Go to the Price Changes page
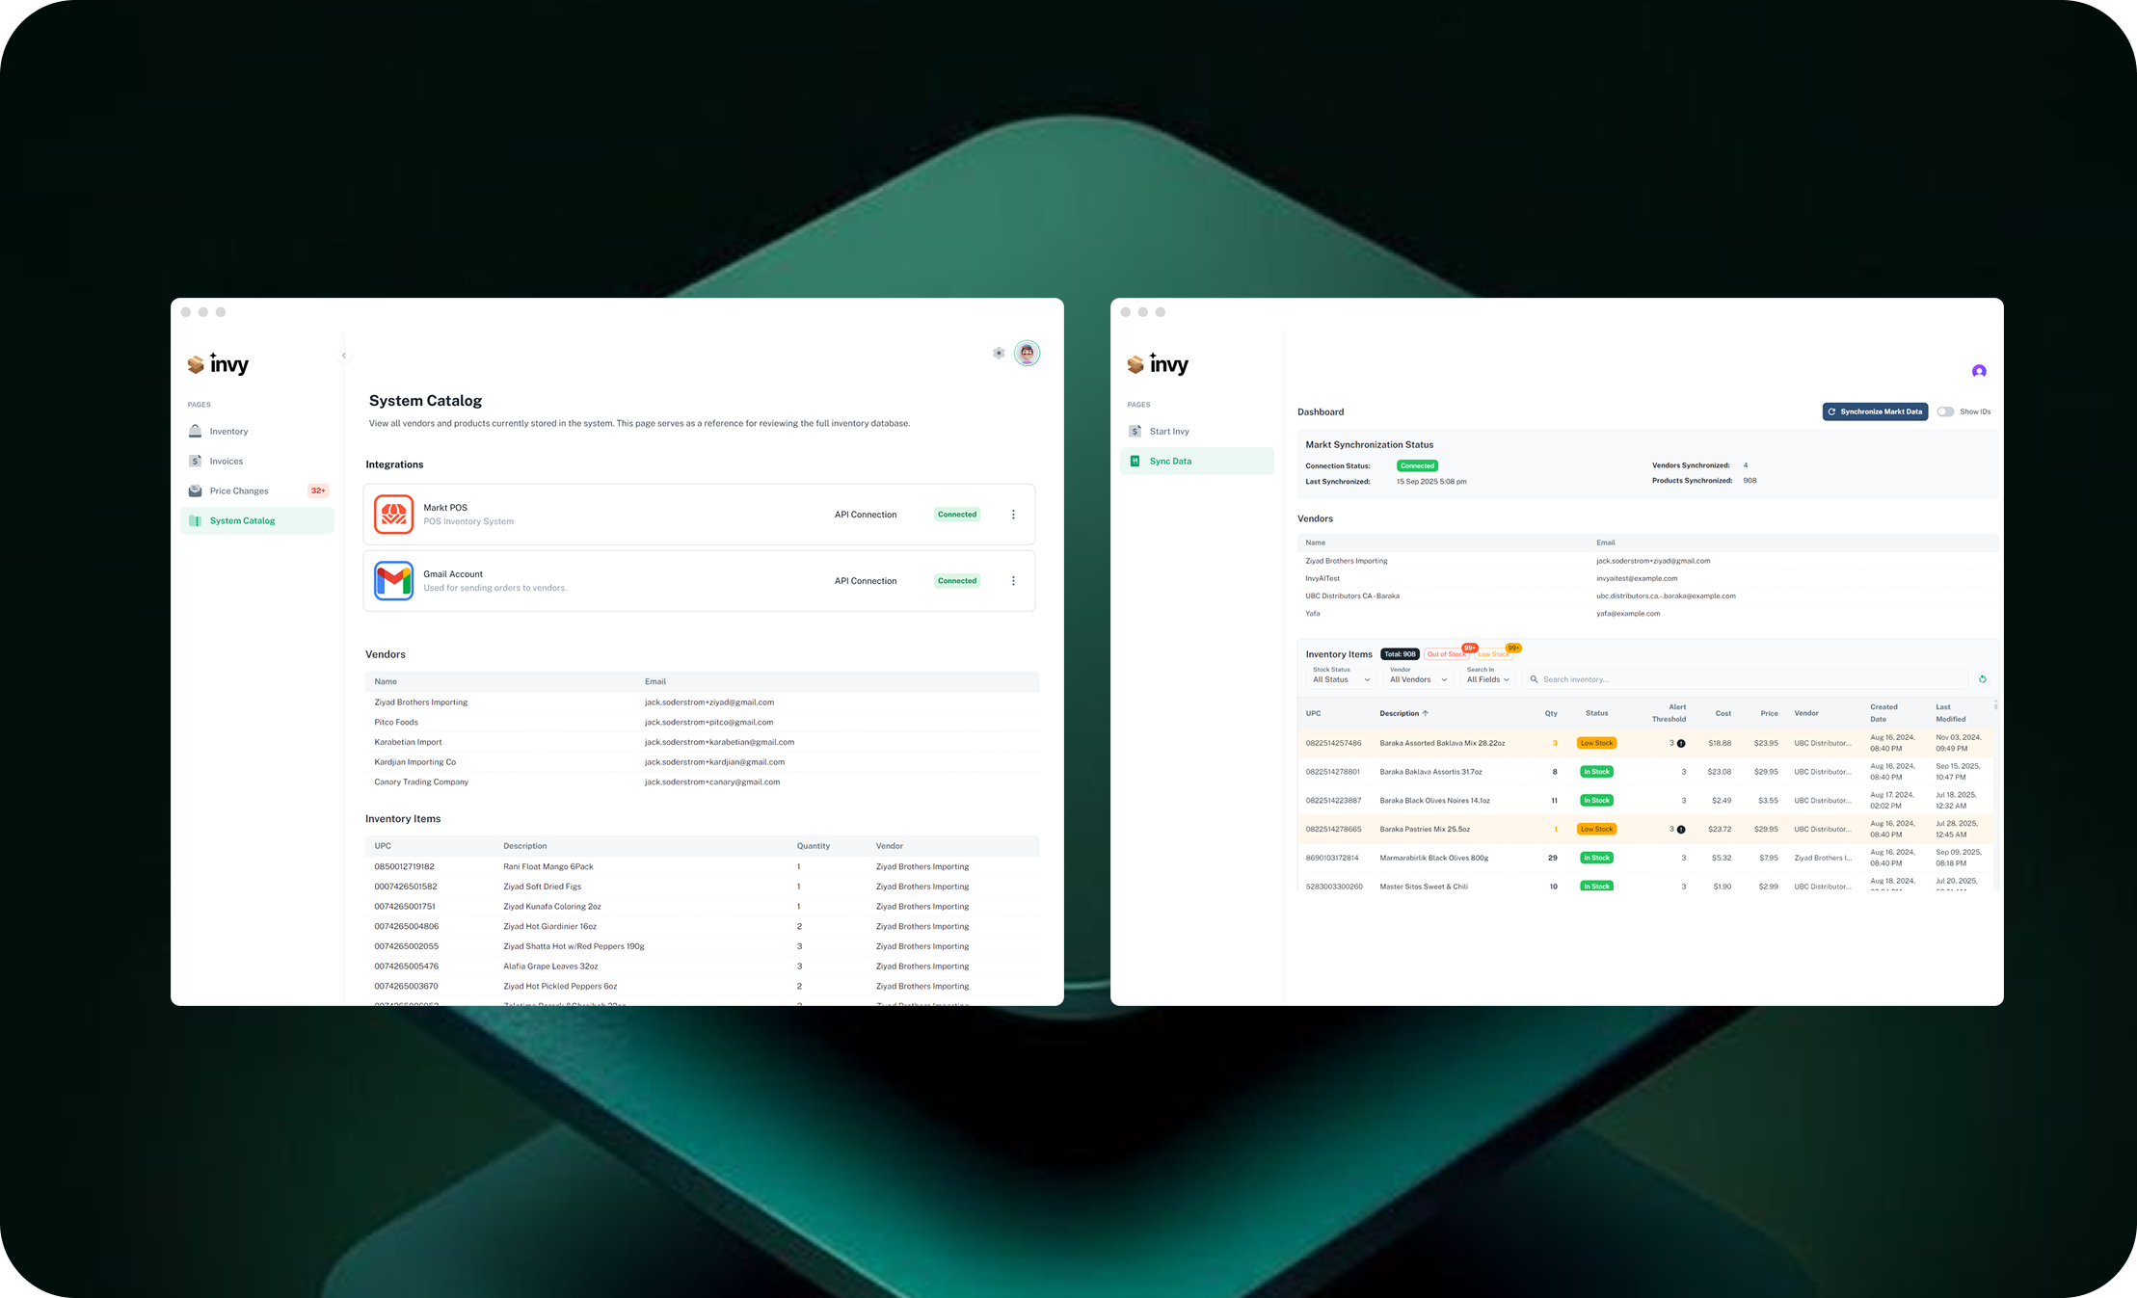2137x1298 pixels. coord(239,491)
